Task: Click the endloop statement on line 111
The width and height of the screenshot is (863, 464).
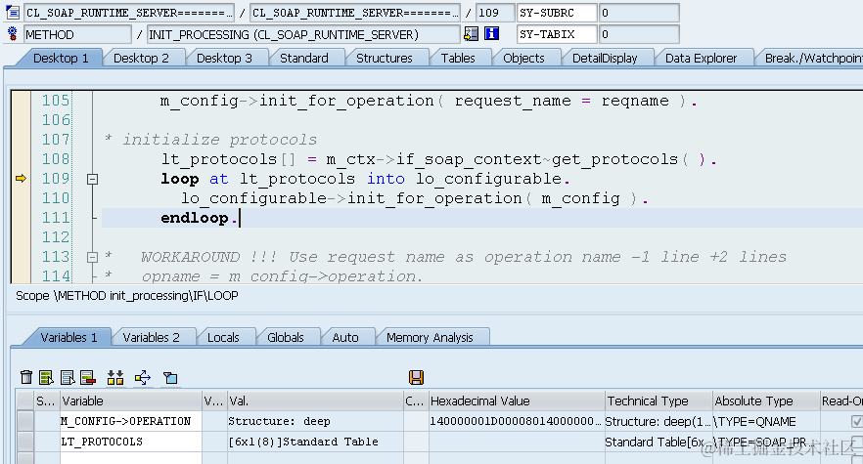Action: [x=199, y=218]
